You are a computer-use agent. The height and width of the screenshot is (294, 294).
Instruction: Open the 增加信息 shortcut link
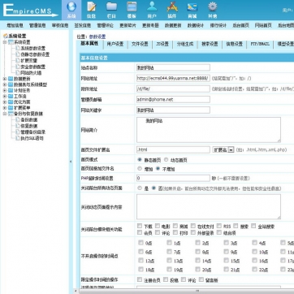pos(15,25)
